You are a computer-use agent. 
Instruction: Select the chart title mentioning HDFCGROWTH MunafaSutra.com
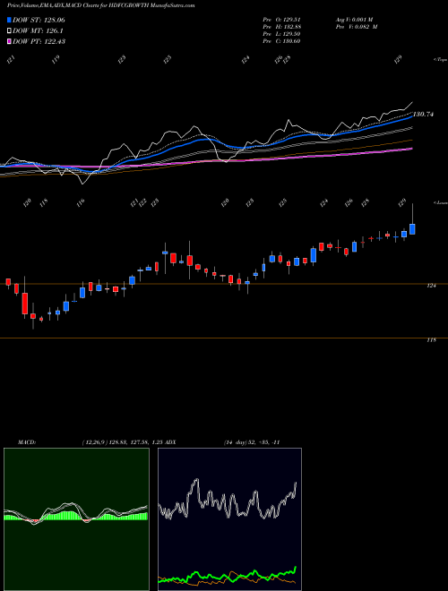coord(101,6)
